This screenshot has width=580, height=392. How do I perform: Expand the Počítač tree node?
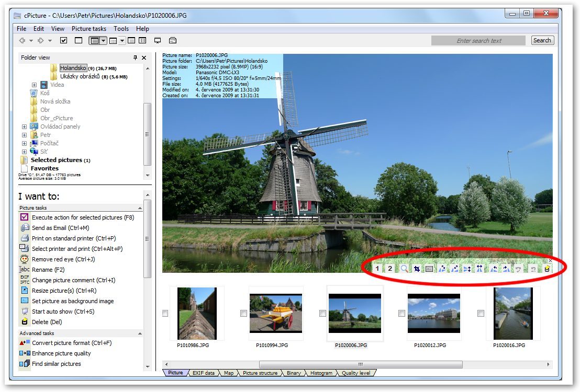[x=25, y=143]
